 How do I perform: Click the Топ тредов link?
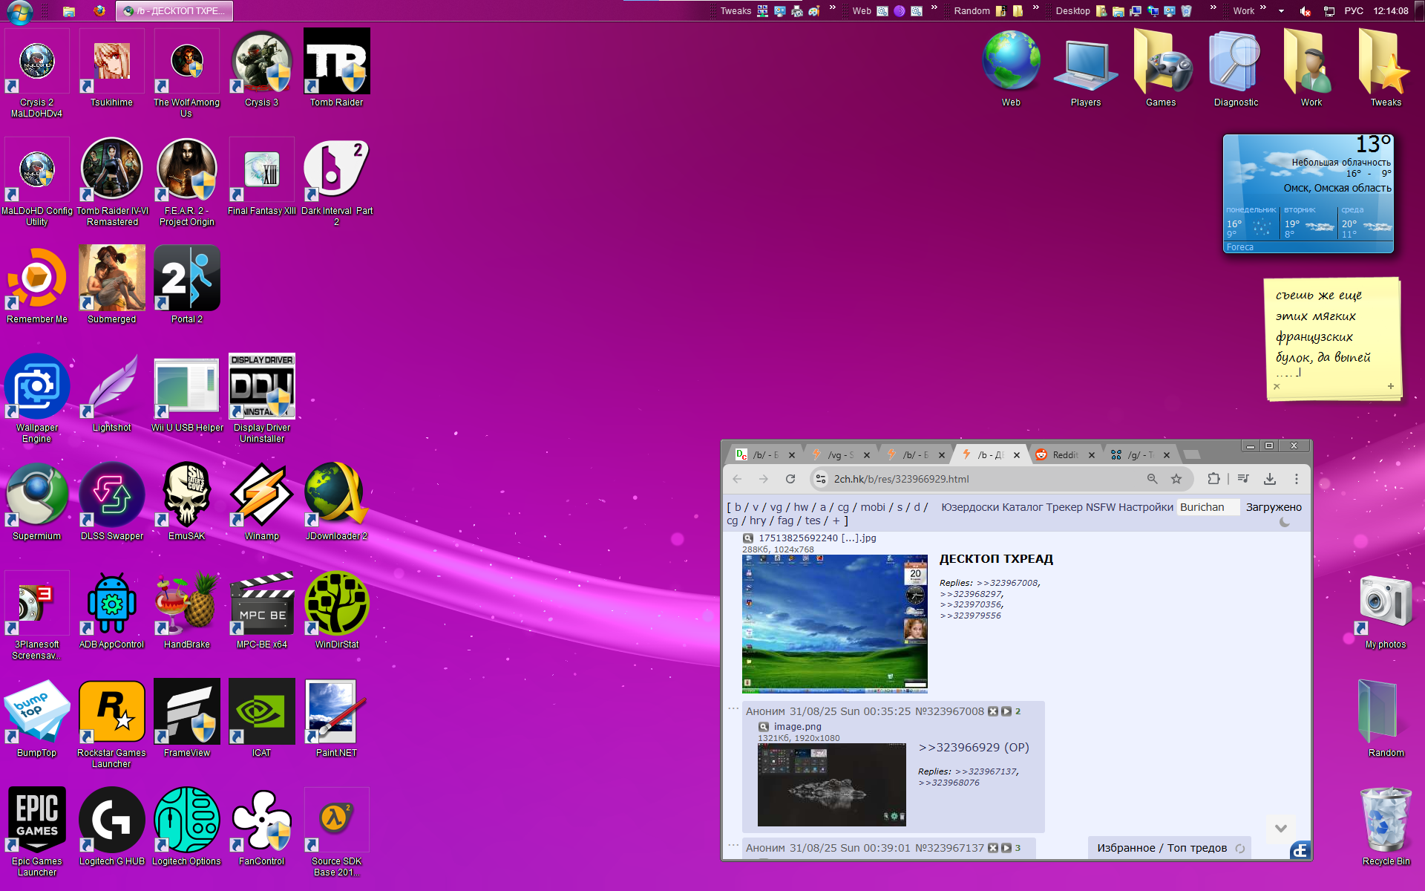click(x=1197, y=848)
